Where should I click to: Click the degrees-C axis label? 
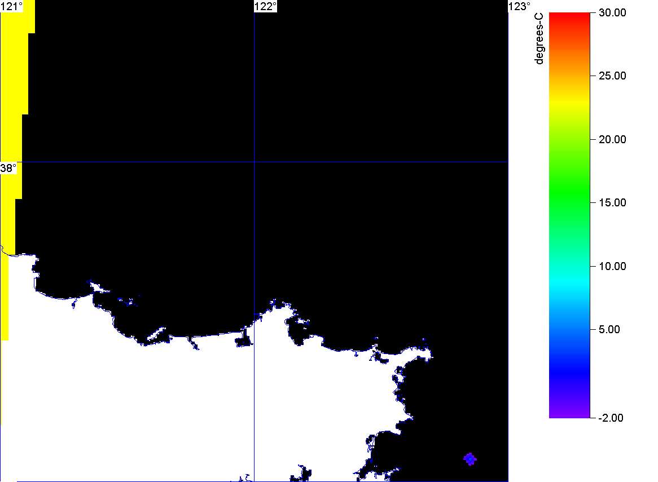point(539,38)
